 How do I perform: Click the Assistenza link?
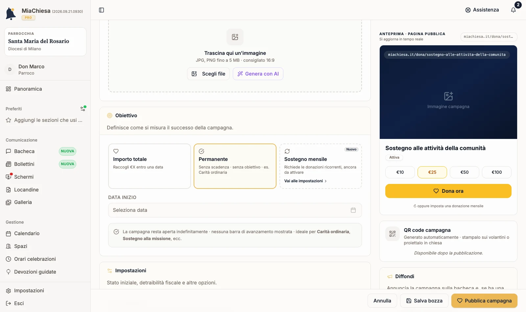click(482, 10)
